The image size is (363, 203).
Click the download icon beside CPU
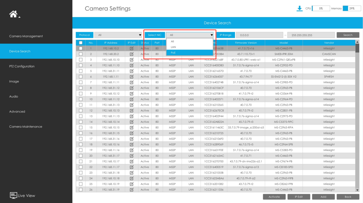coord(300,9)
